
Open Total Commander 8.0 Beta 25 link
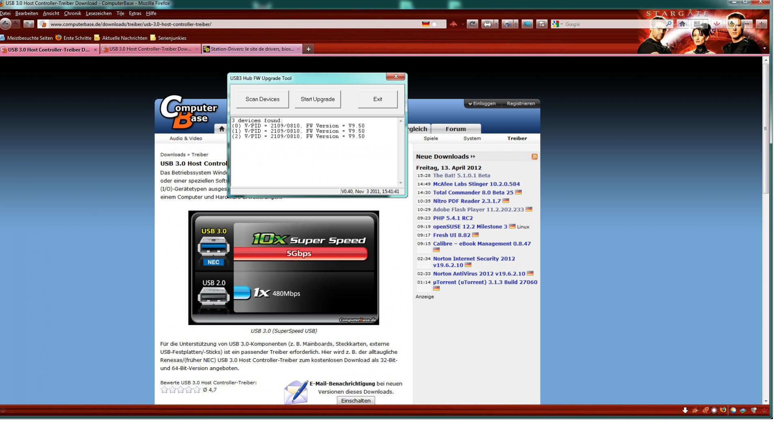(473, 193)
